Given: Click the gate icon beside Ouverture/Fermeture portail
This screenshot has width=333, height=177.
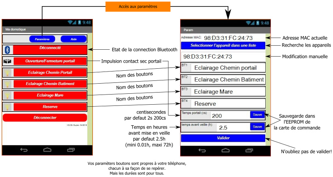Looking at the screenshot, I should click(7, 61).
